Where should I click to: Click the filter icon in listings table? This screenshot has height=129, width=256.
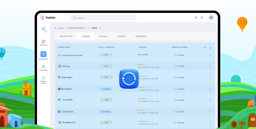point(204,47)
